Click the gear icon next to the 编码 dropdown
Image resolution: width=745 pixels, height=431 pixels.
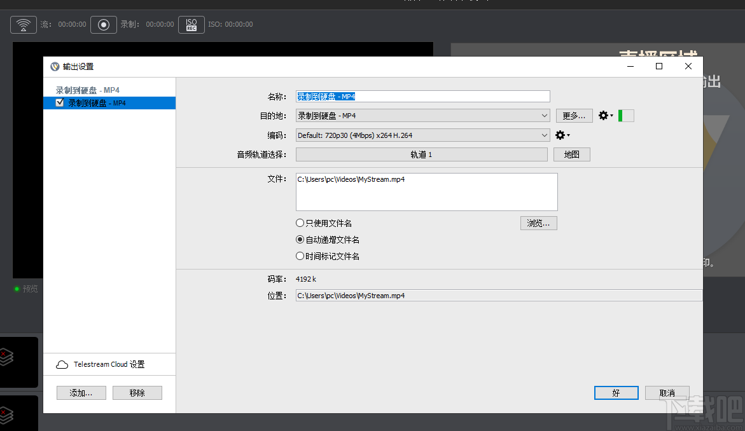(x=561, y=135)
